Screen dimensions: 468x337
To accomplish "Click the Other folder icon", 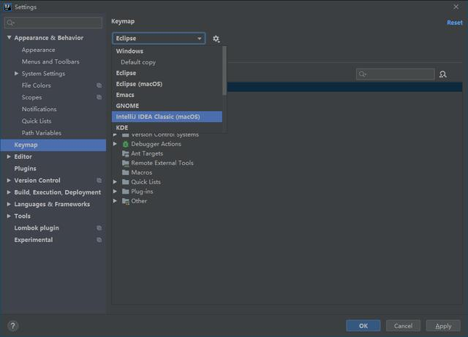I will pos(126,201).
